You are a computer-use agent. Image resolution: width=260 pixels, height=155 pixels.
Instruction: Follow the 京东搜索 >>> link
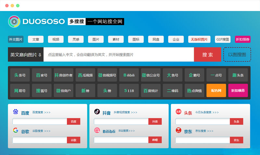pyautogui.click(x=204, y=131)
